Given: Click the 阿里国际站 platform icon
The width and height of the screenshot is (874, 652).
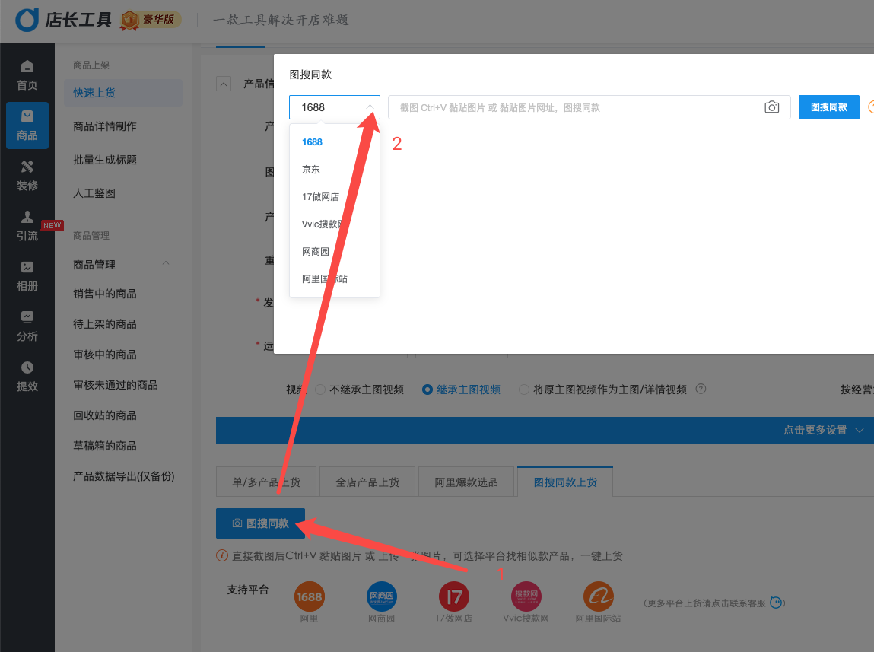Looking at the screenshot, I should coord(598,596).
